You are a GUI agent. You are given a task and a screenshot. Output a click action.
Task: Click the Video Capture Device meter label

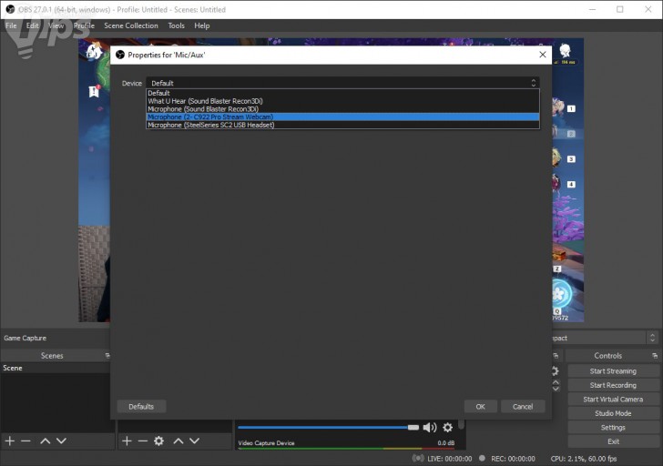(x=266, y=442)
